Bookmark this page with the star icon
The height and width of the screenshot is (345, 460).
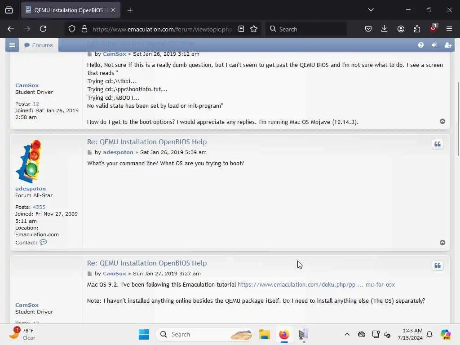click(x=254, y=29)
